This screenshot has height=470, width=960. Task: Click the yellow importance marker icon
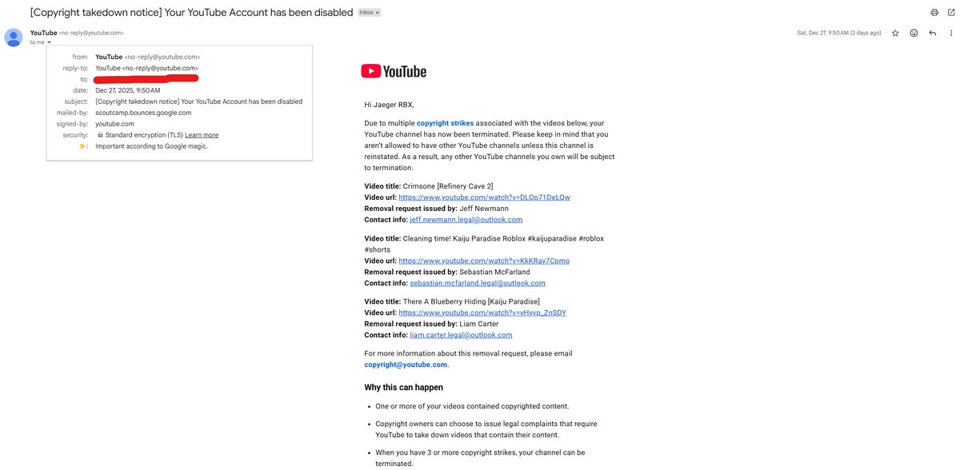82,146
